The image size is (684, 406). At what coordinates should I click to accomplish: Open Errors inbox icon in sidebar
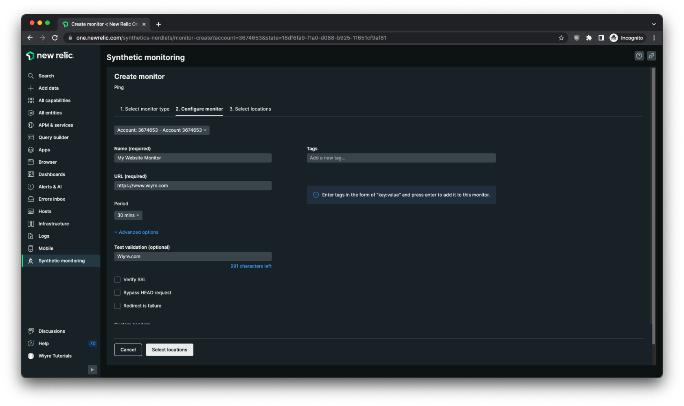(x=31, y=199)
